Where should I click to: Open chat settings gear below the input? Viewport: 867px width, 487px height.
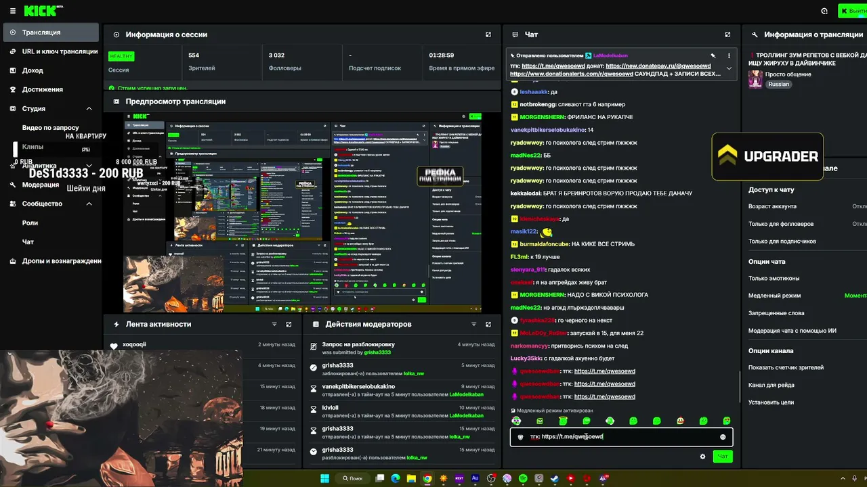(702, 457)
